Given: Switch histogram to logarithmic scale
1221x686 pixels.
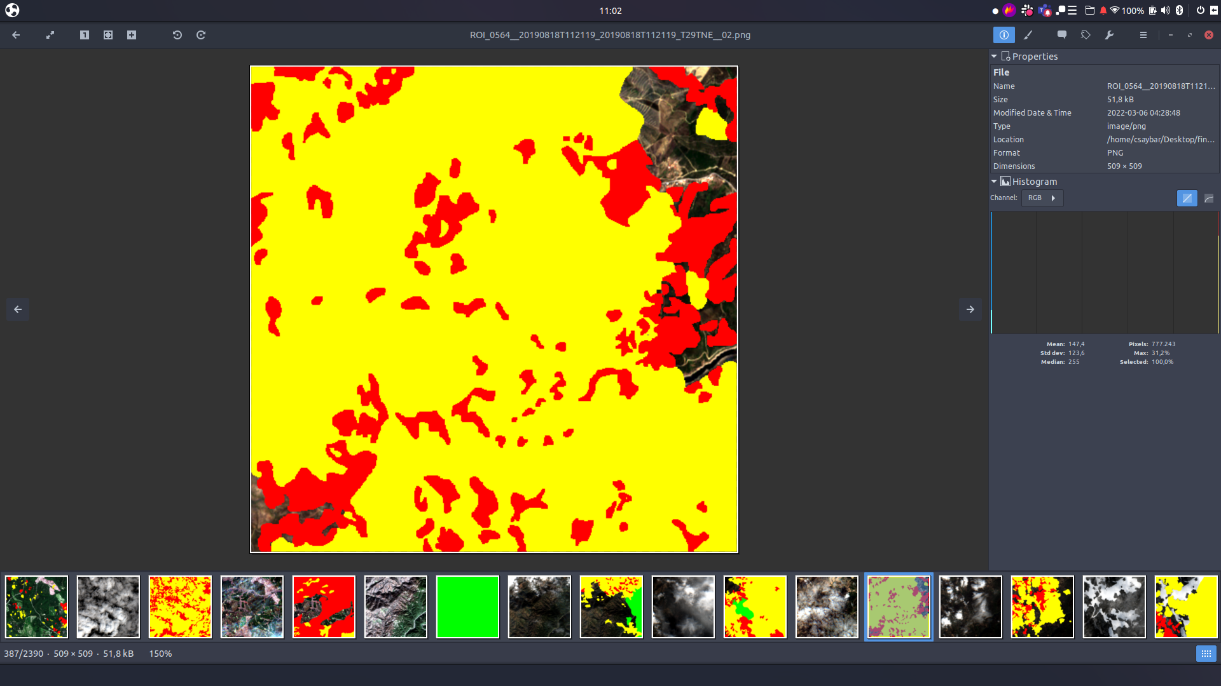Looking at the screenshot, I should click(1209, 198).
